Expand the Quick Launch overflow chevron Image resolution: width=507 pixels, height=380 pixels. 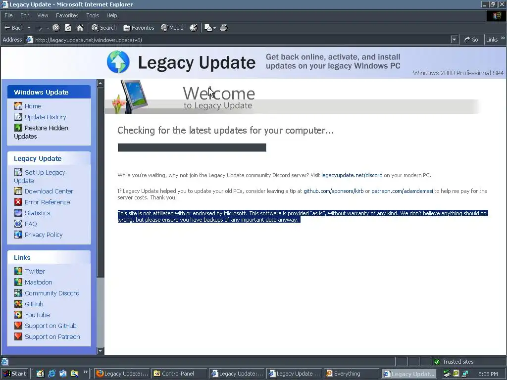[x=85, y=372]
